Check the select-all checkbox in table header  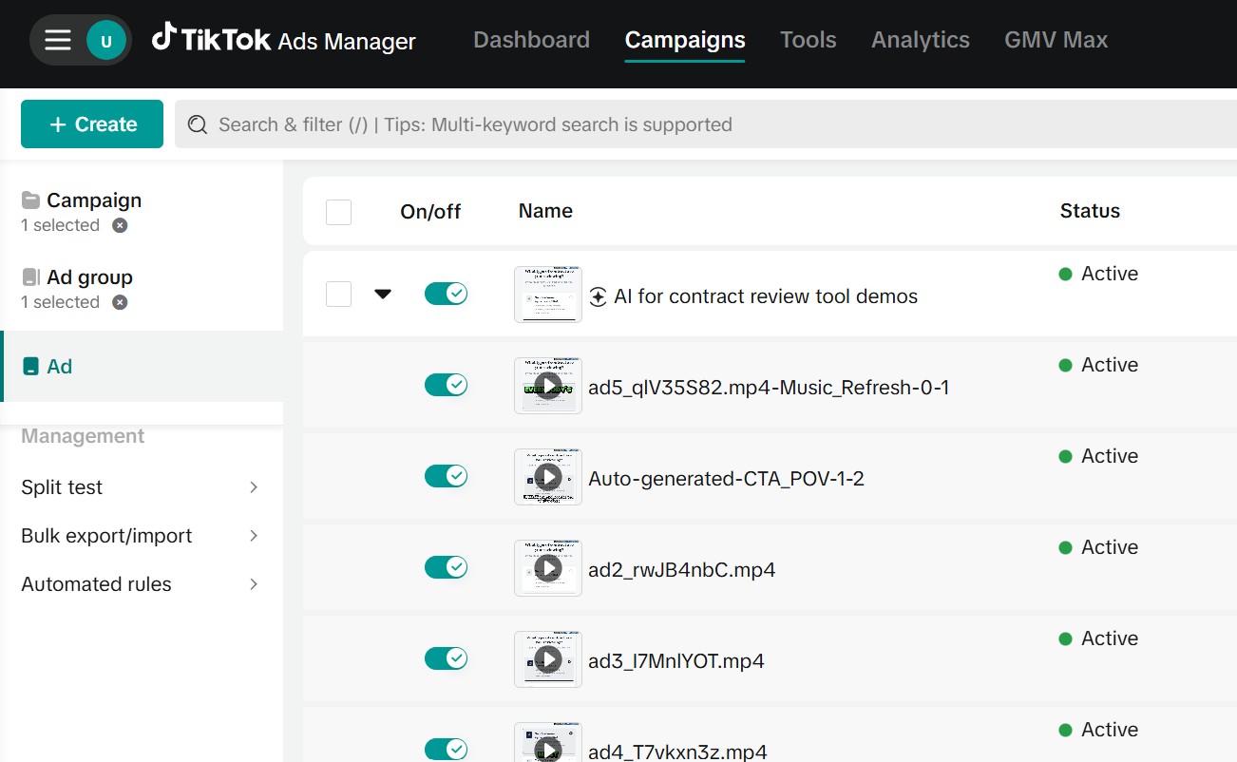338,211
